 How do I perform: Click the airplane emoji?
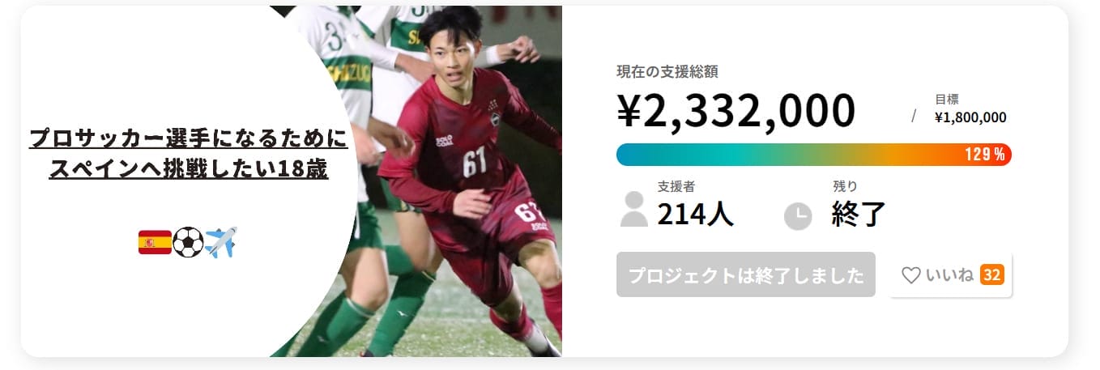[220, 242]
